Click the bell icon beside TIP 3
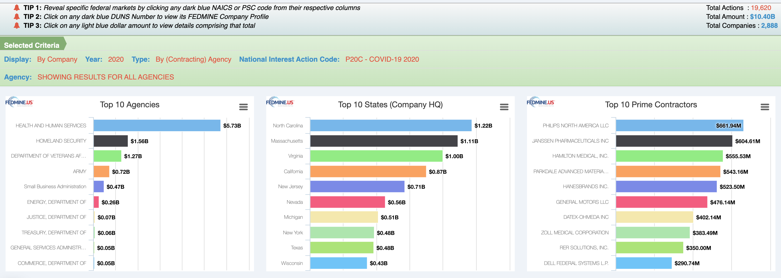The image size is (781, 278). pos(17,25)
